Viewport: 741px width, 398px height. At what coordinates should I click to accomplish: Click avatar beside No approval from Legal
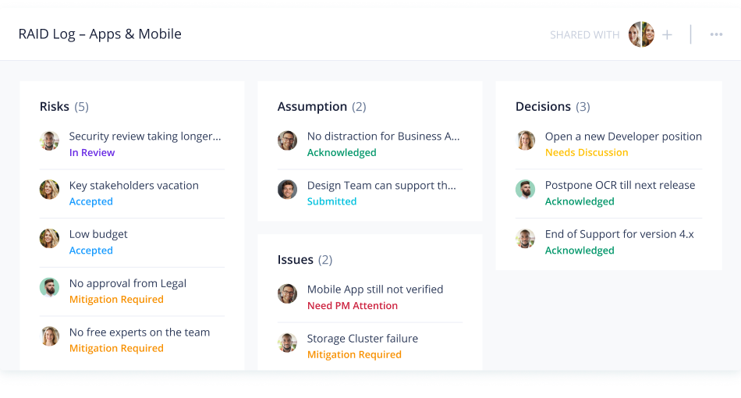(50, 287)
